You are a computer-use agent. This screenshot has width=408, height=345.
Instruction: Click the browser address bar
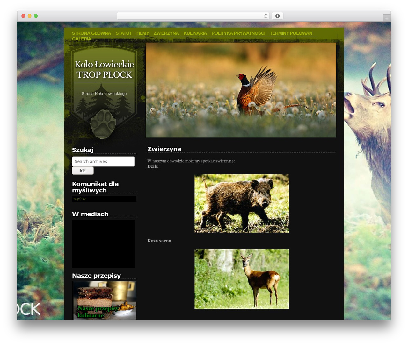click(x=193, y=16)
